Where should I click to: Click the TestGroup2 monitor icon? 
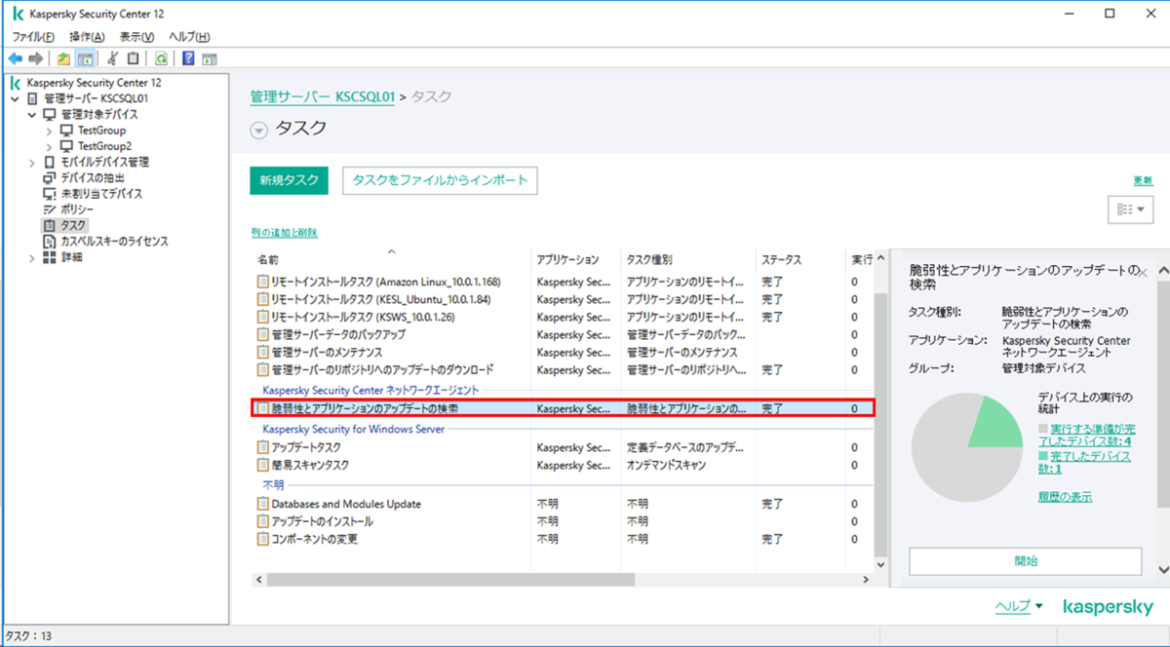(x=66, y=146)
